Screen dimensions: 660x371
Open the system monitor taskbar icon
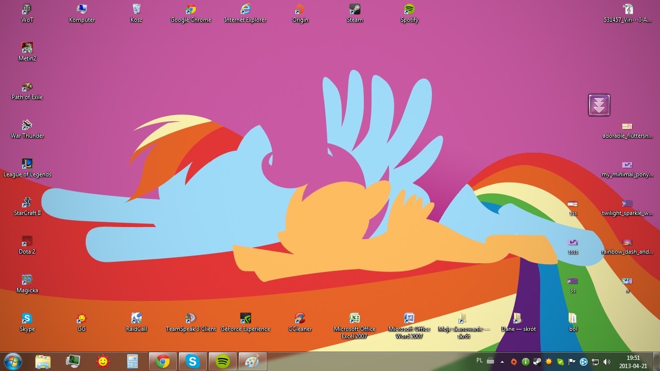coord(73,361)
